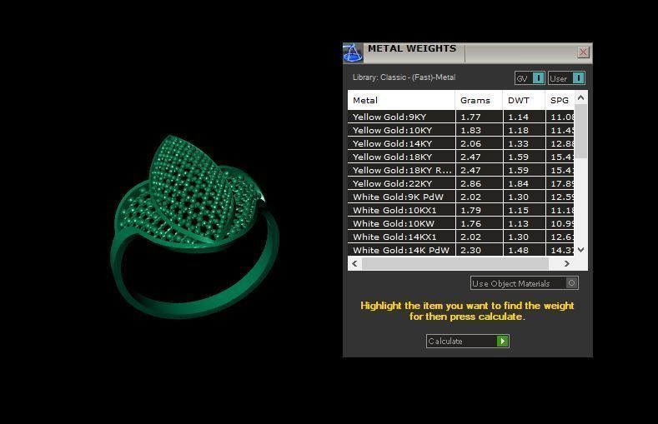Click the 1.77 grams value

click(470, 117)
